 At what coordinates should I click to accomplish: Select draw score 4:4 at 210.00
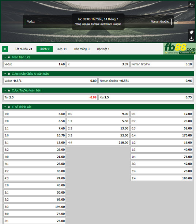[98, 142]
